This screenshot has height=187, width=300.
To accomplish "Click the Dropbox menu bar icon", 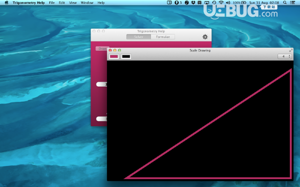I will point(193,2).
